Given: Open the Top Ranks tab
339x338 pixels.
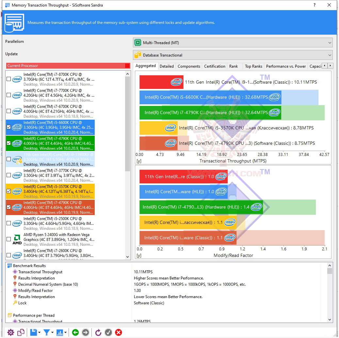Looking at the screenshot, I should pyautogui.click(x=254, y=66).
